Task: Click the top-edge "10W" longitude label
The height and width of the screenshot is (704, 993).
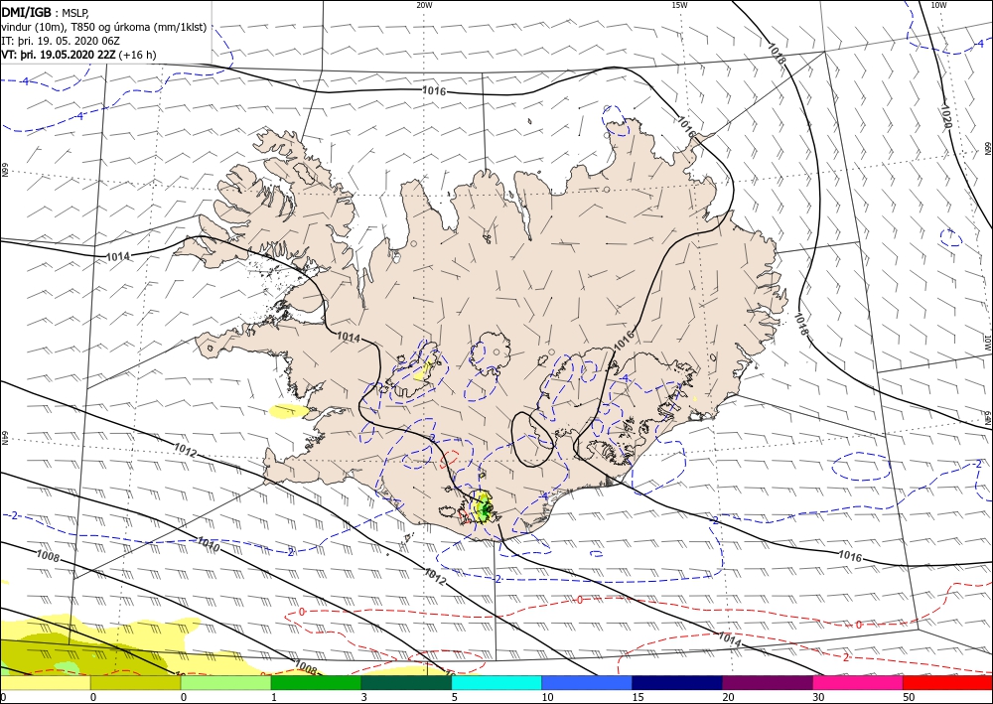Action: point(938,5)
